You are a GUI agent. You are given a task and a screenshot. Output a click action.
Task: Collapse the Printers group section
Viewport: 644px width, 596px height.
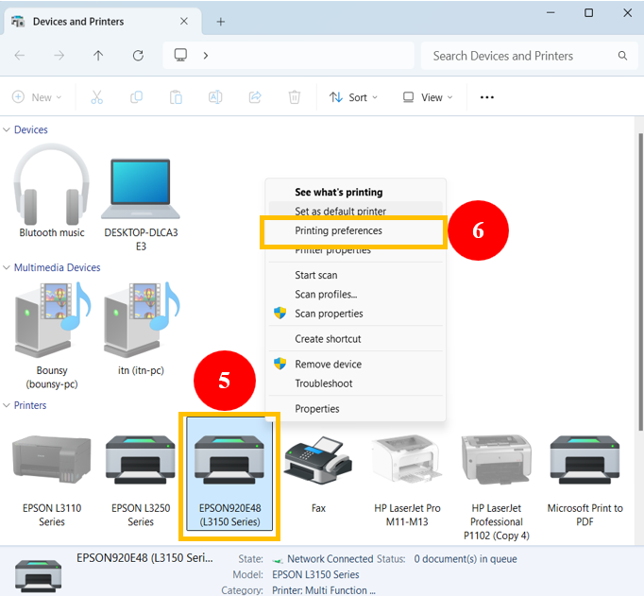point(8,406)
